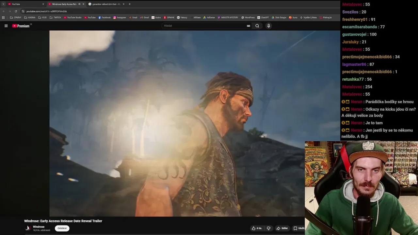418x235 pixels.
Task: Click chat user Svozilos
Action: [350, 12]
